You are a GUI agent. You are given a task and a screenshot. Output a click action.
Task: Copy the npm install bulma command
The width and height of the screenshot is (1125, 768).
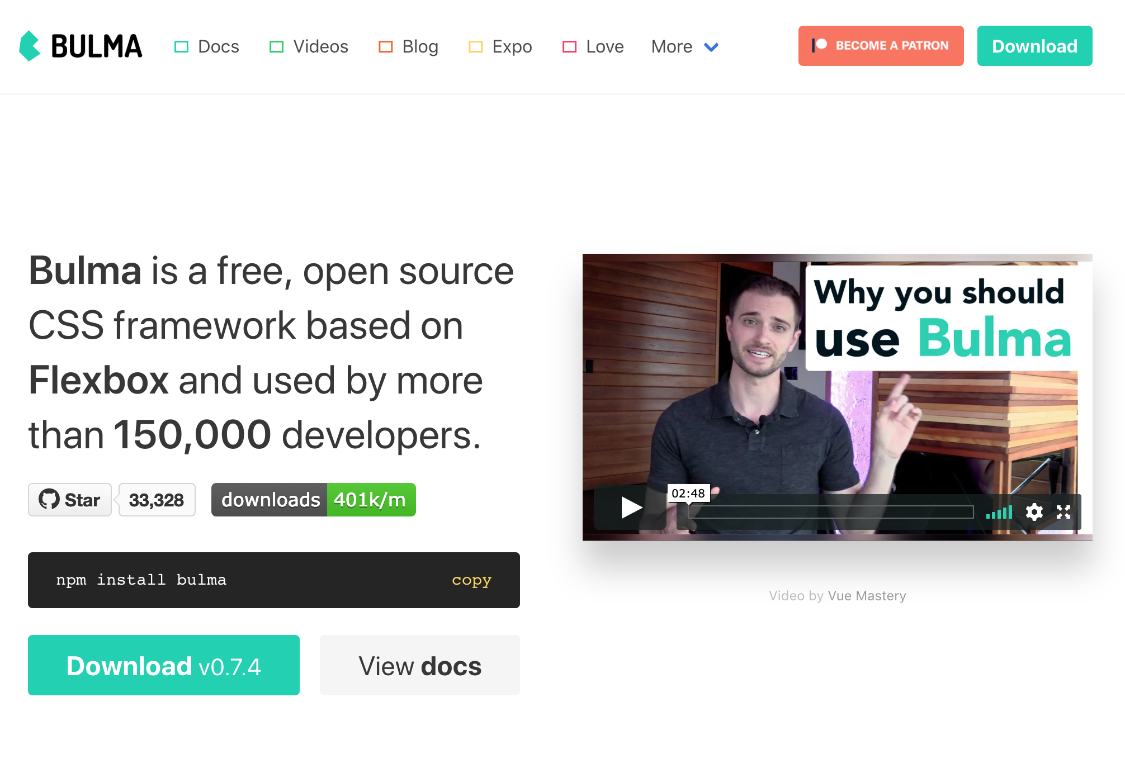[471, 580]
